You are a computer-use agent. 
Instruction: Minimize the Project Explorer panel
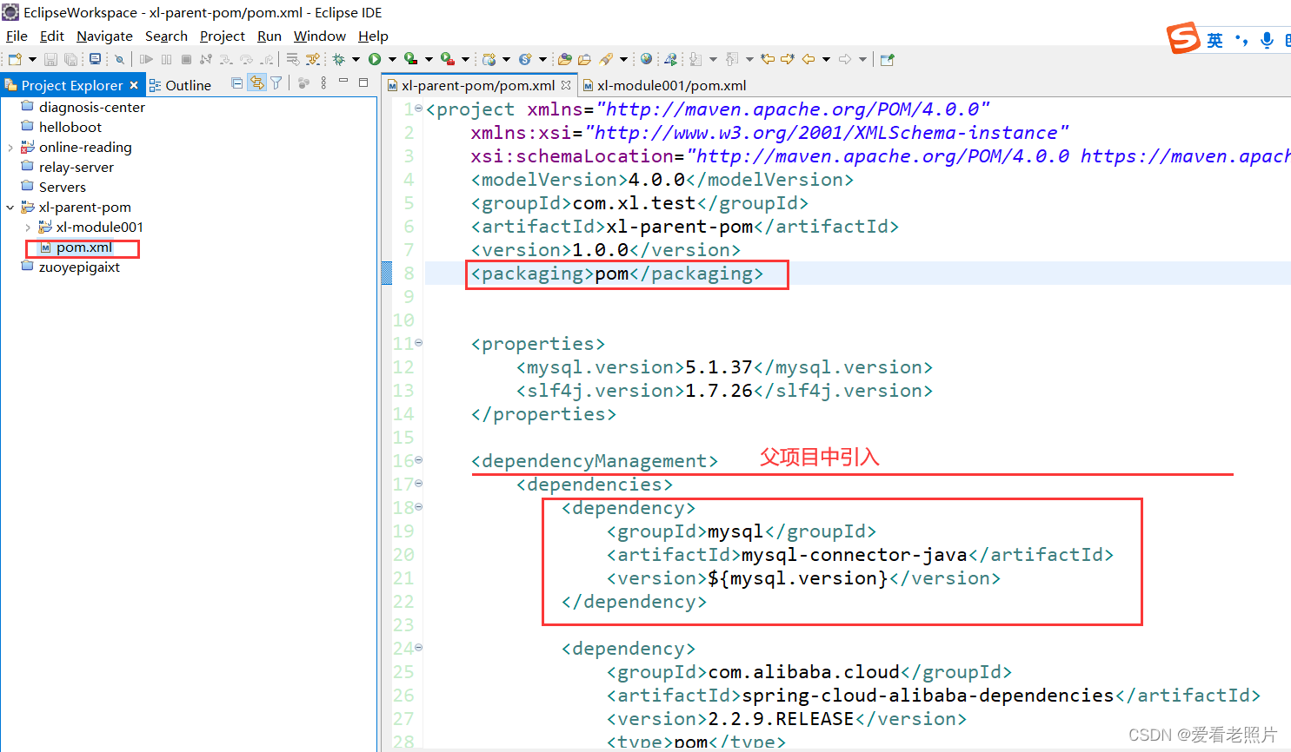(343, 82)
